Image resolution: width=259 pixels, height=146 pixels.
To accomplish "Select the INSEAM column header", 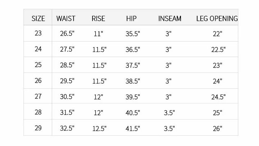I will click(170, 18).
